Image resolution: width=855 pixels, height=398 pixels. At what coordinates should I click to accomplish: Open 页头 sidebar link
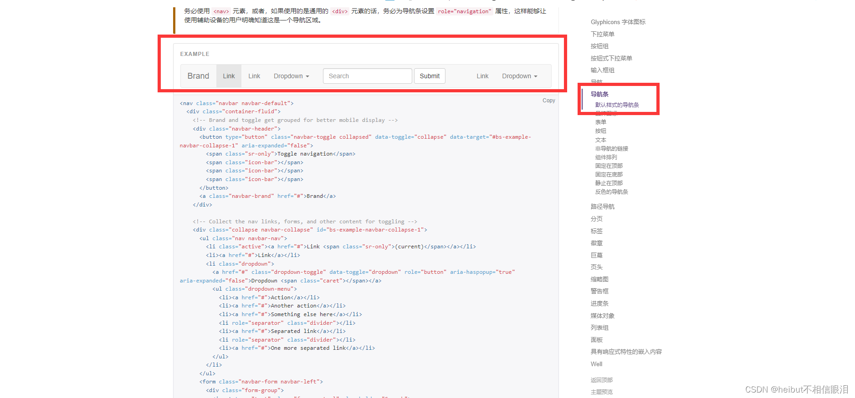(596, 267)
